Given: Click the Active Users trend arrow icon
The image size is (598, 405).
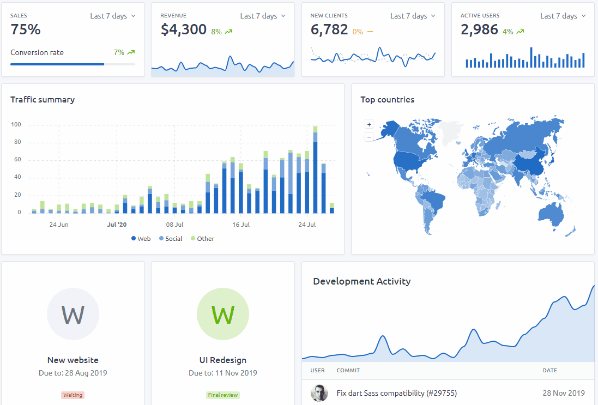Looking at the screenshot, I should click(520, 32).
